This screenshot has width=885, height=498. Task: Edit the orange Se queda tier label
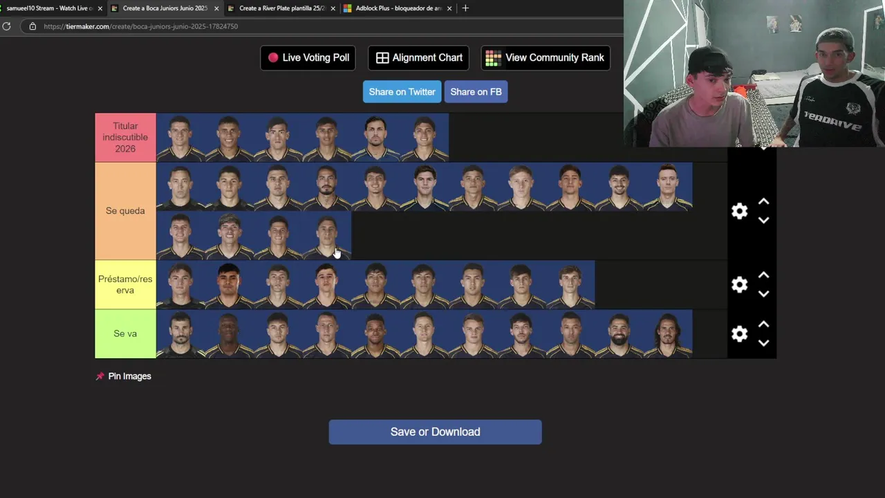pyautogui.click(x=125, y=211)
